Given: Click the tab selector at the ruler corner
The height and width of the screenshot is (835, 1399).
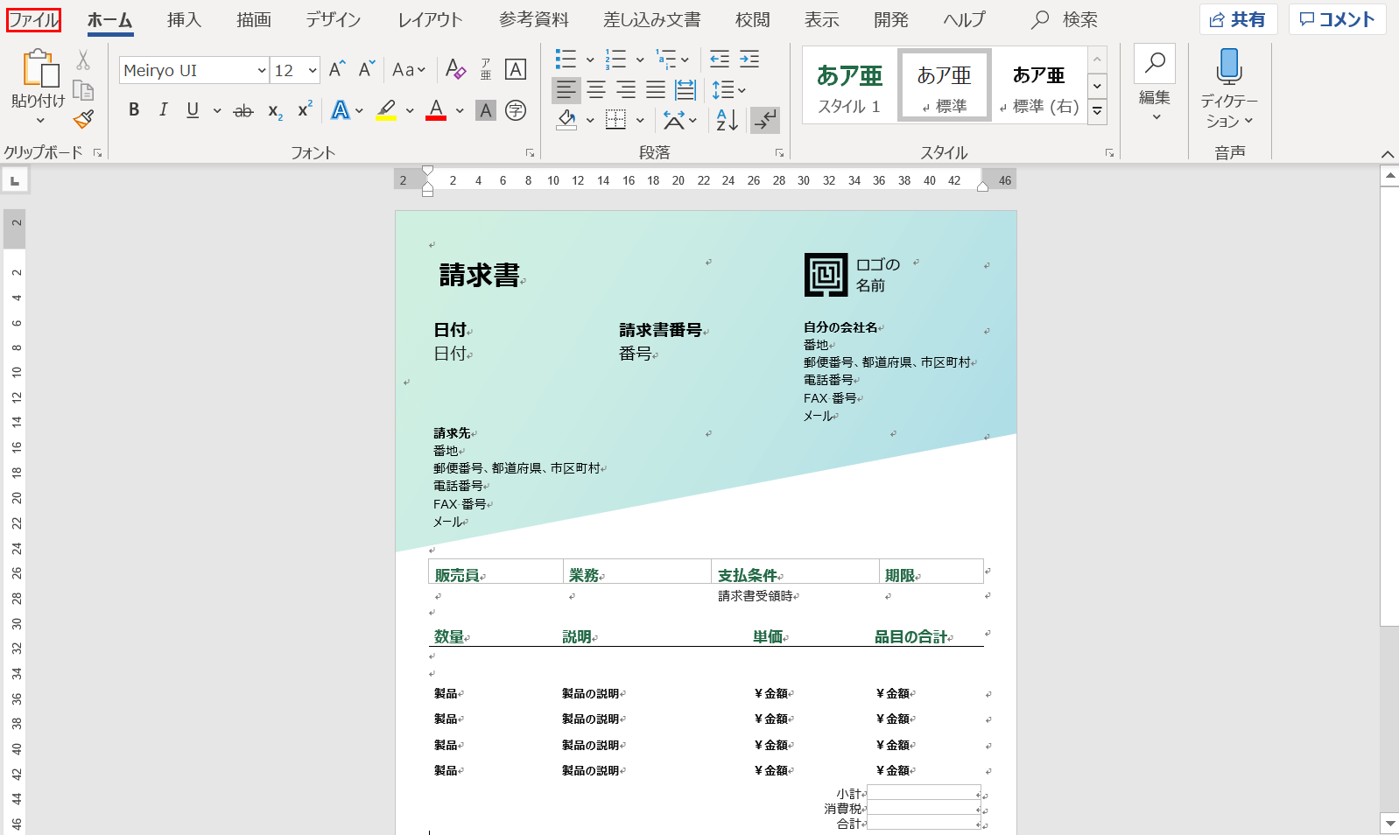Looking at the screenshot, I should [15, 180].
